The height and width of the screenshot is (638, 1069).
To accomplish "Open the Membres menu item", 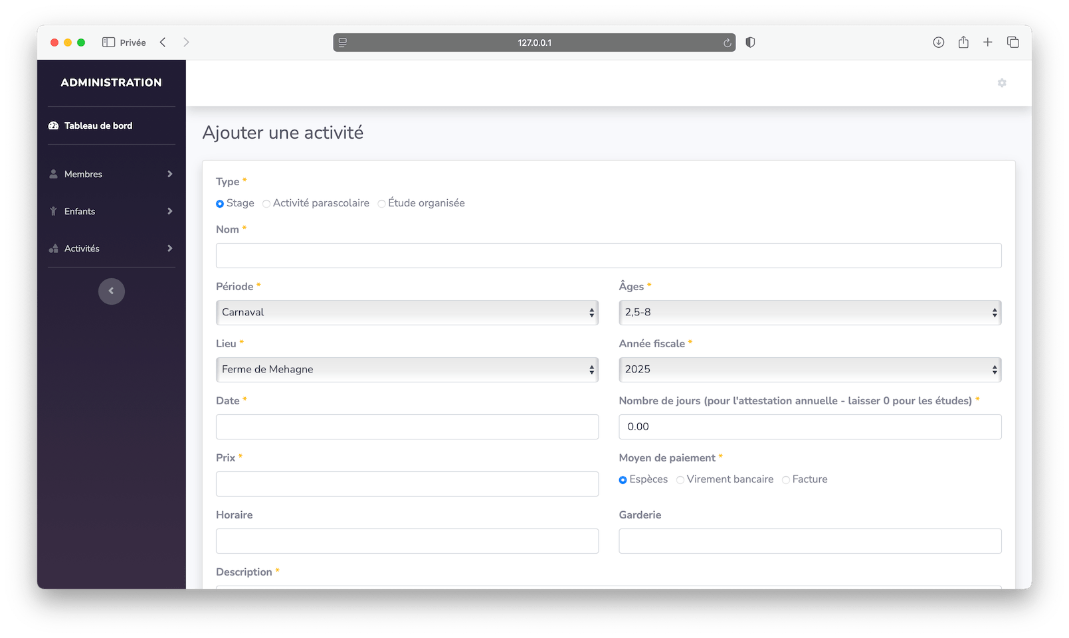I will coord(112,174).
